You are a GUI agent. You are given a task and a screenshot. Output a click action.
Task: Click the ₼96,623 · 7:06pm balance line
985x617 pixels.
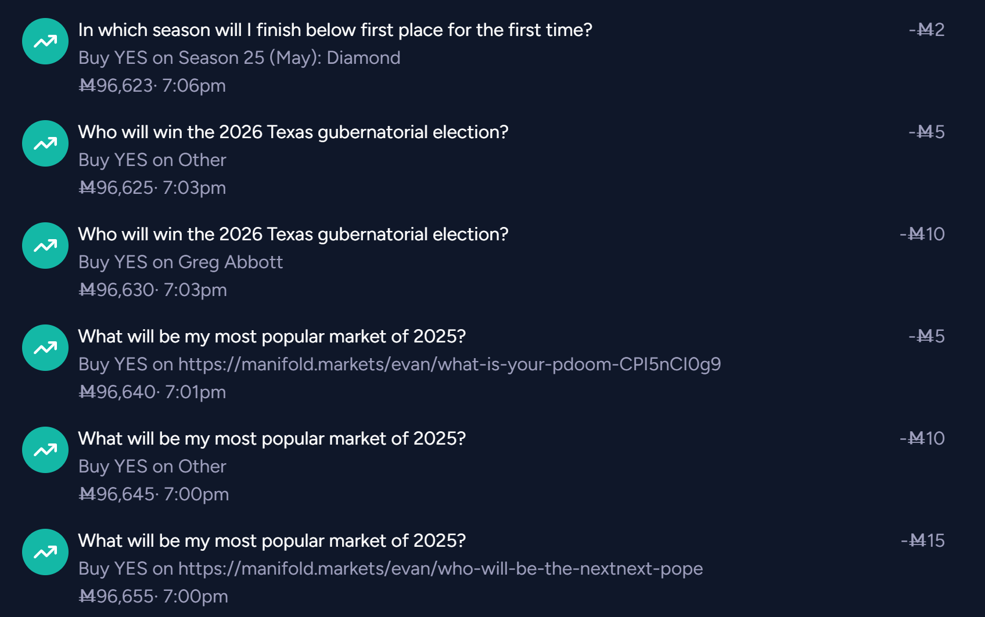pos(152,85)
